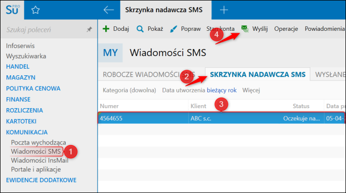
Task: Go back using the left arrow icon
Action: pos(109,10)
